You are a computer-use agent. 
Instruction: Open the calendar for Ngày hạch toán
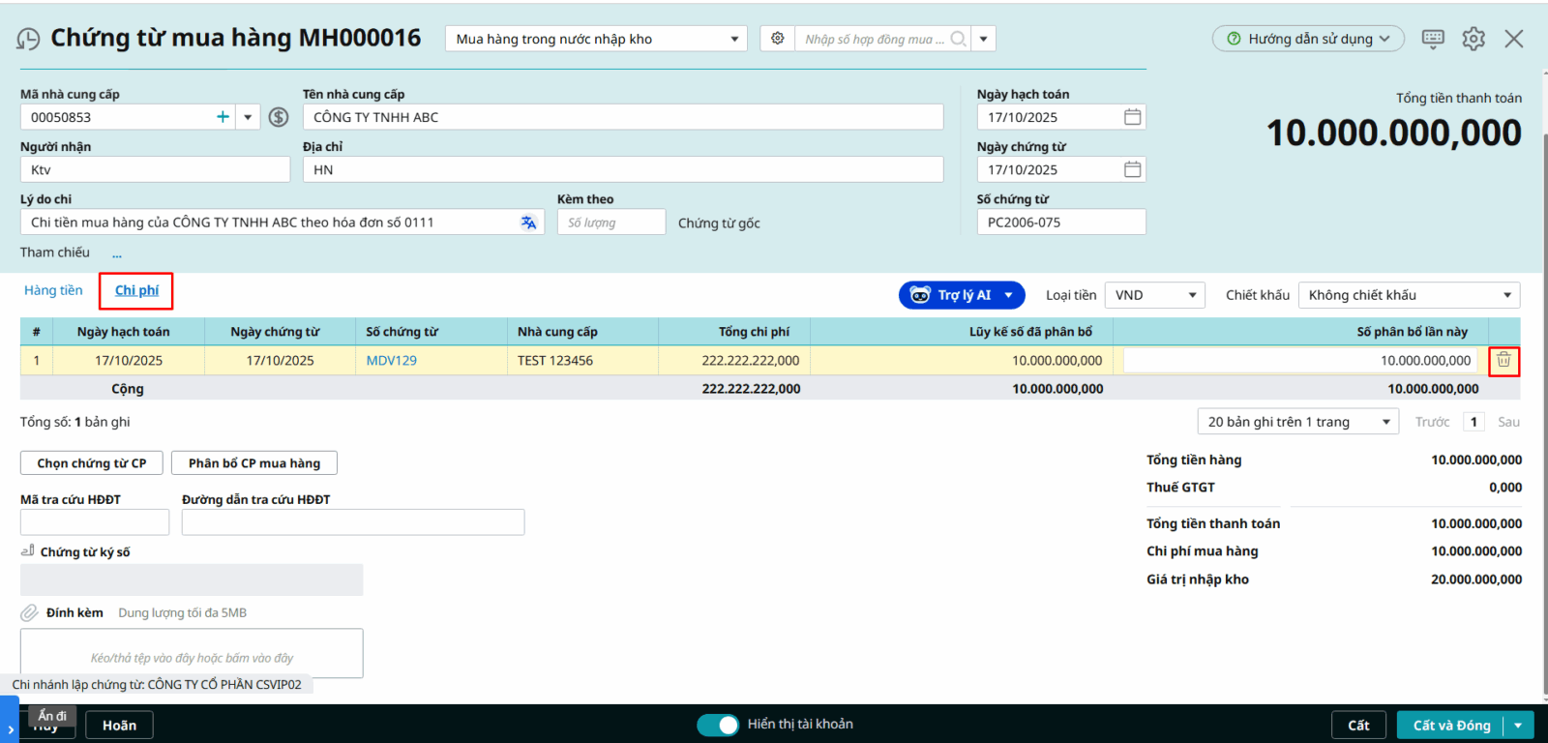coord(1132,117)
